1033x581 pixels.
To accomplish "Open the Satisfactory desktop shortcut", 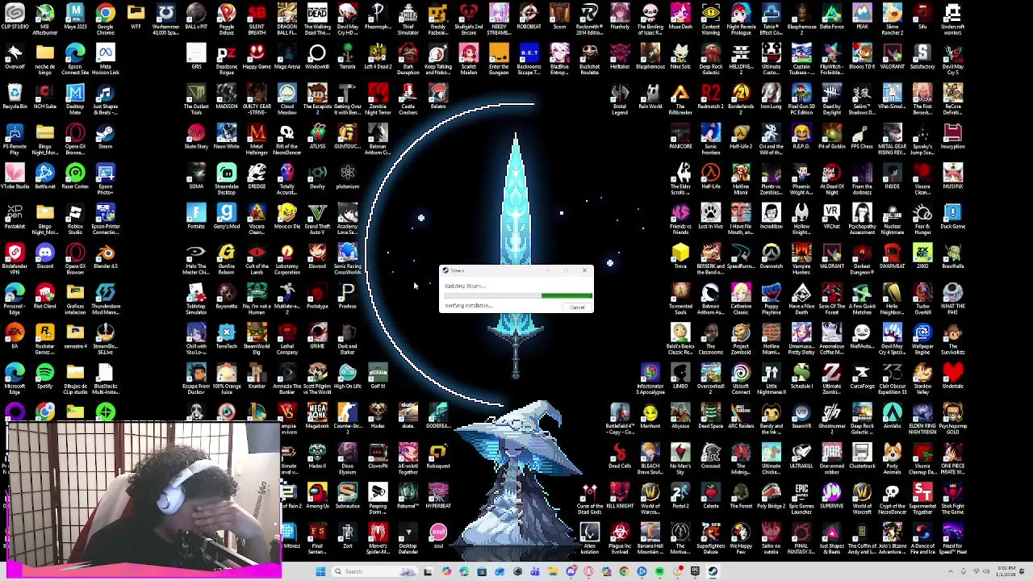I will tap(922, 57).
